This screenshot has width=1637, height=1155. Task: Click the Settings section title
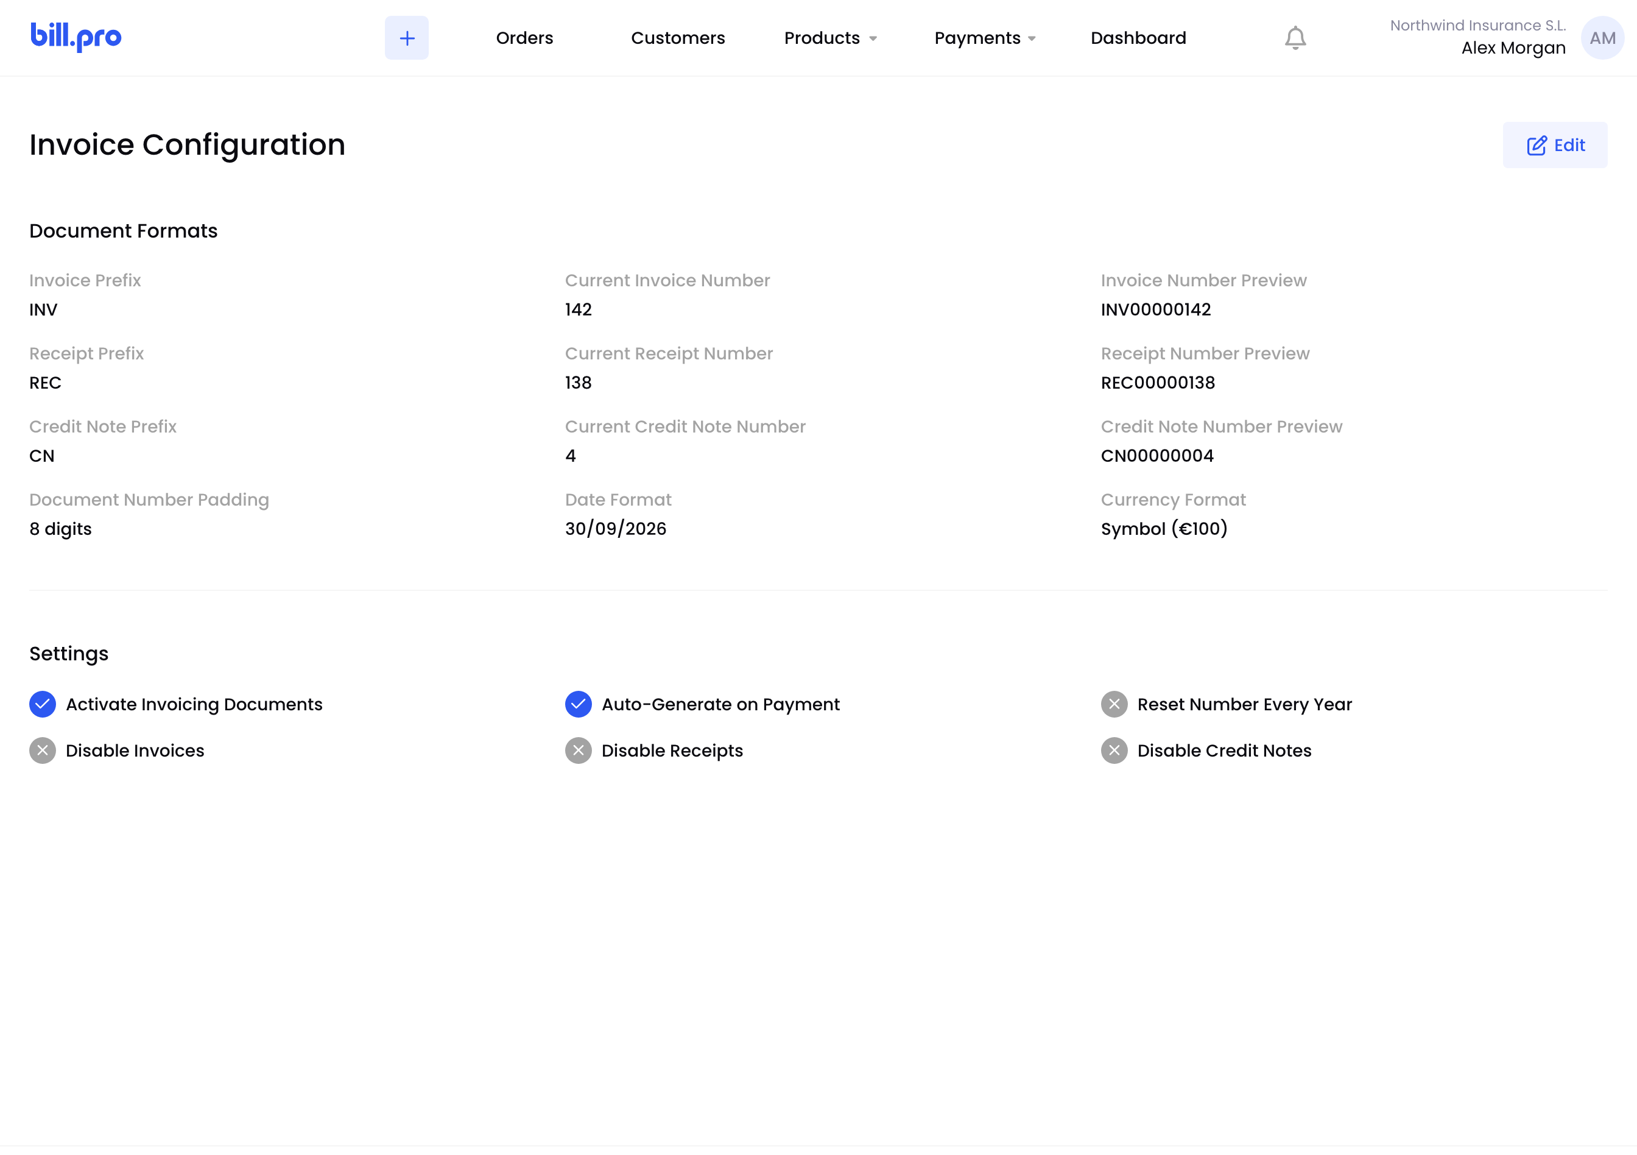coord(69,654)
